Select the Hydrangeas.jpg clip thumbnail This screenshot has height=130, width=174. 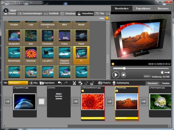tap(160, 102)
